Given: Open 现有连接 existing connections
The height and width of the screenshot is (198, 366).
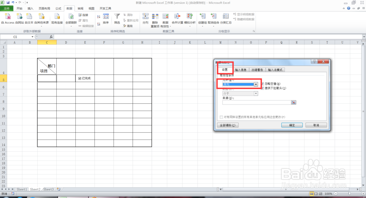Looking at the screenshot, I should click(x=57, y=19).
